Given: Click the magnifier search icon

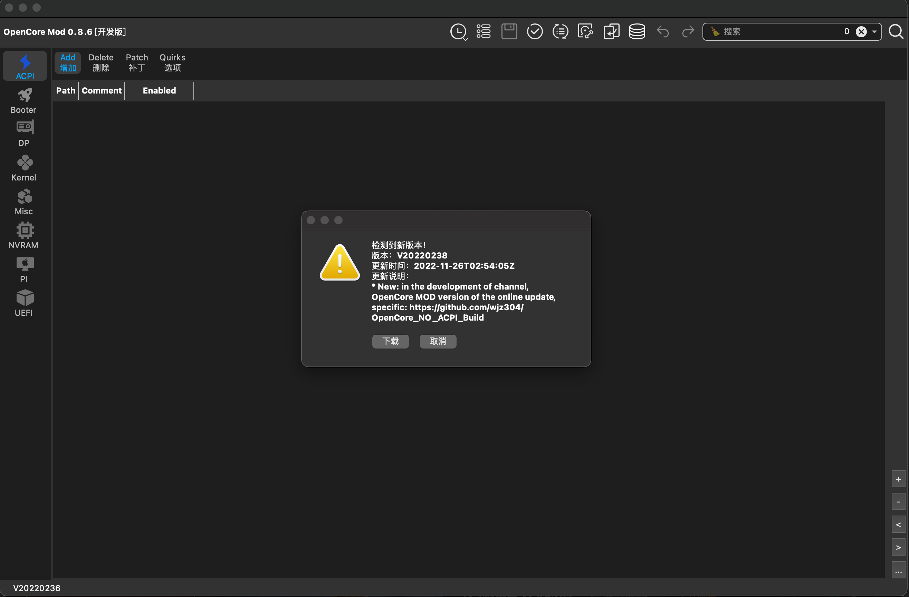Looking at the screenshot, I should point(896,32).
